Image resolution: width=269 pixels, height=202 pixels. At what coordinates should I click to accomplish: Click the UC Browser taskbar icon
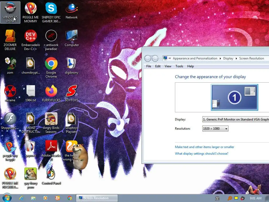coord(58,198)
